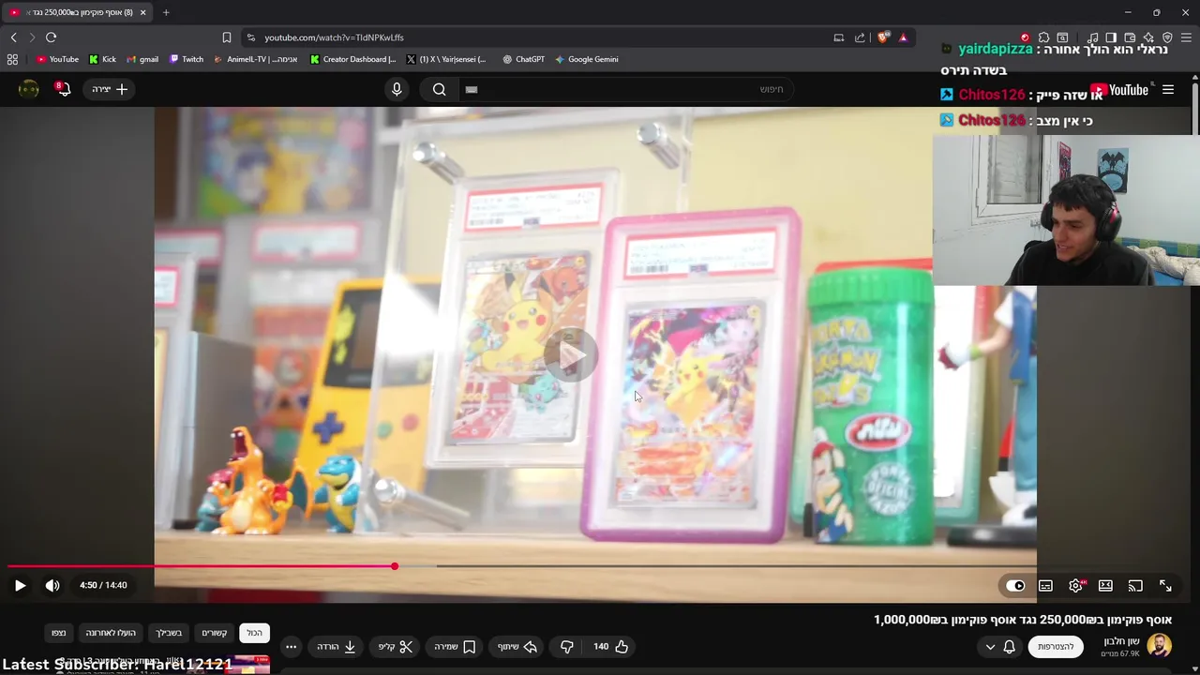
Task: Click the YouTube logo home link
Action: point(1119,90)
